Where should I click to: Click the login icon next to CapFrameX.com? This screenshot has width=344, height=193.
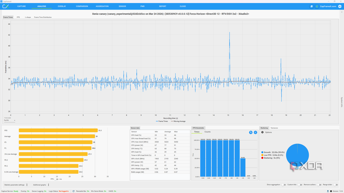[x=317, y=6]
